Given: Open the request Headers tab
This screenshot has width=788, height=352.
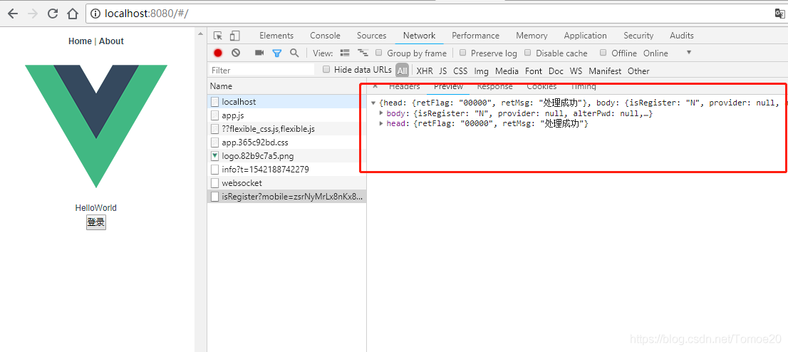Looking at the screenshot, I should pos(405,86).
